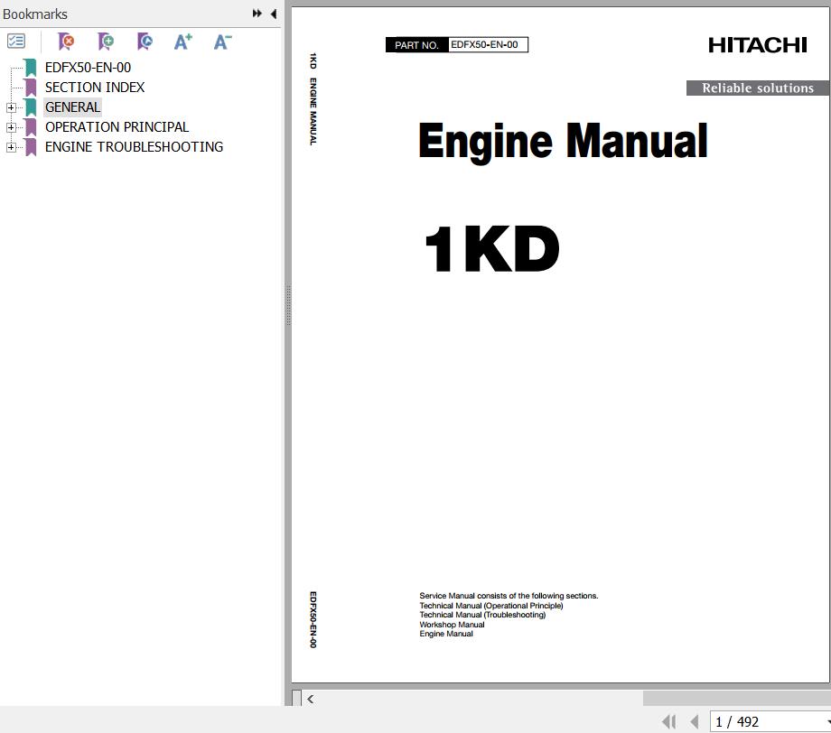831x733 pixels.
Task: Go to the previous page
Action: click(695, 721)
